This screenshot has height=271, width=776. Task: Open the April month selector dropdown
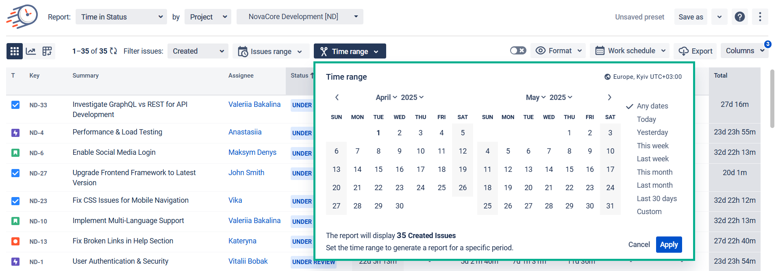coord(386,98)
